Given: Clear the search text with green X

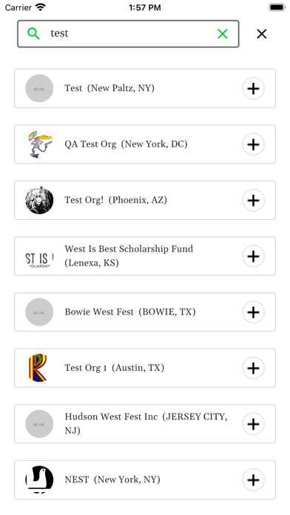Looking at the screenshot, I should [223, 33].
